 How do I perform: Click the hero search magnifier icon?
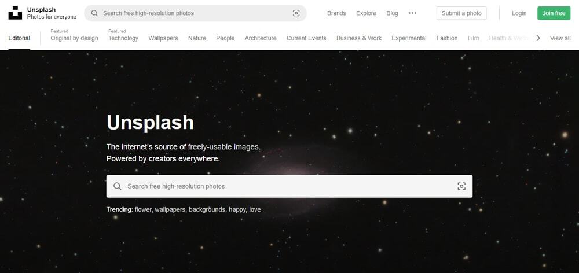(118, 186)
